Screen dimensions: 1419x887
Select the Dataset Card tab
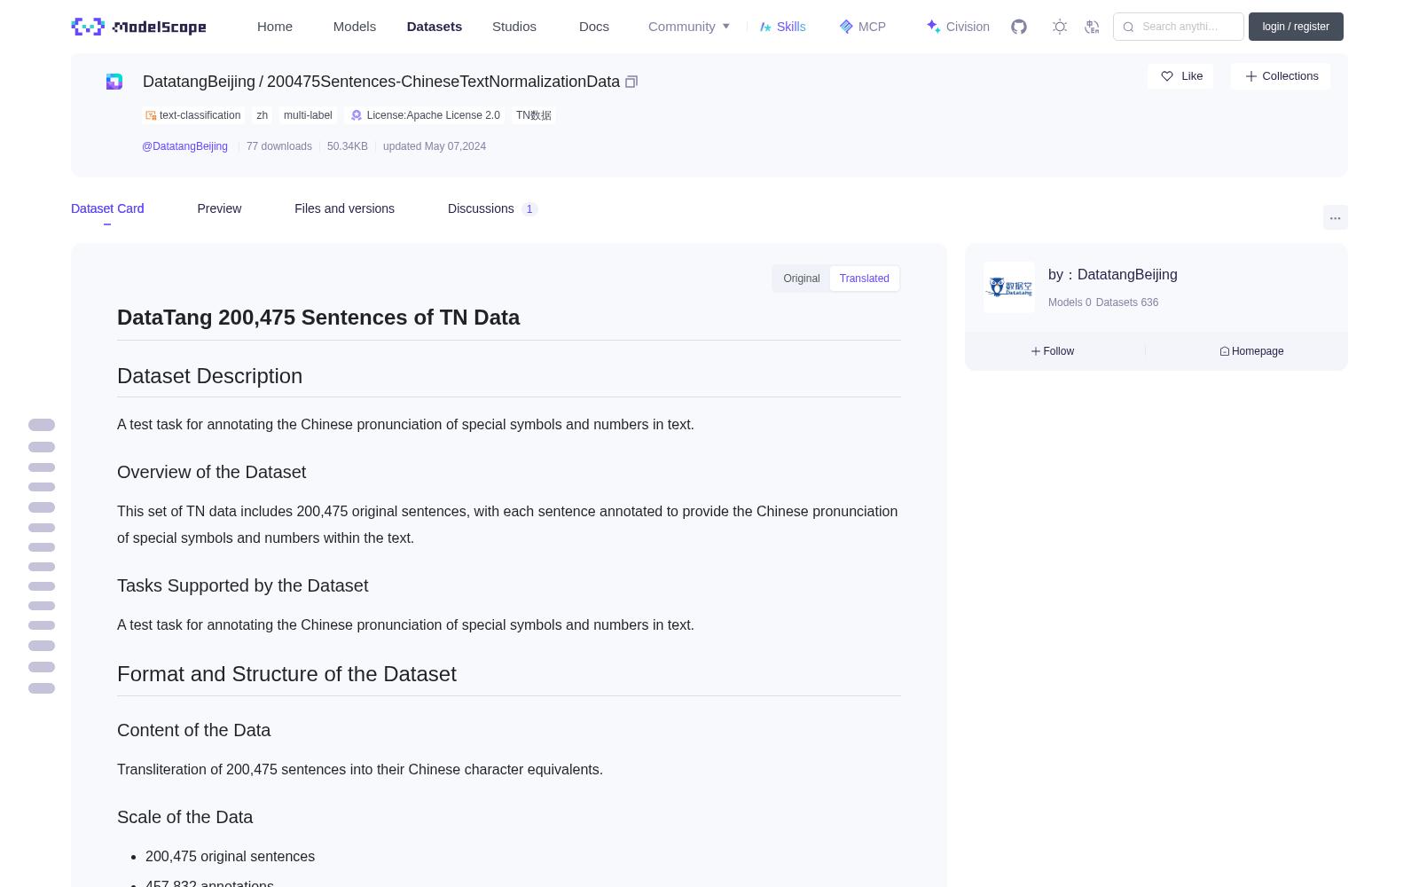[107, 208]
